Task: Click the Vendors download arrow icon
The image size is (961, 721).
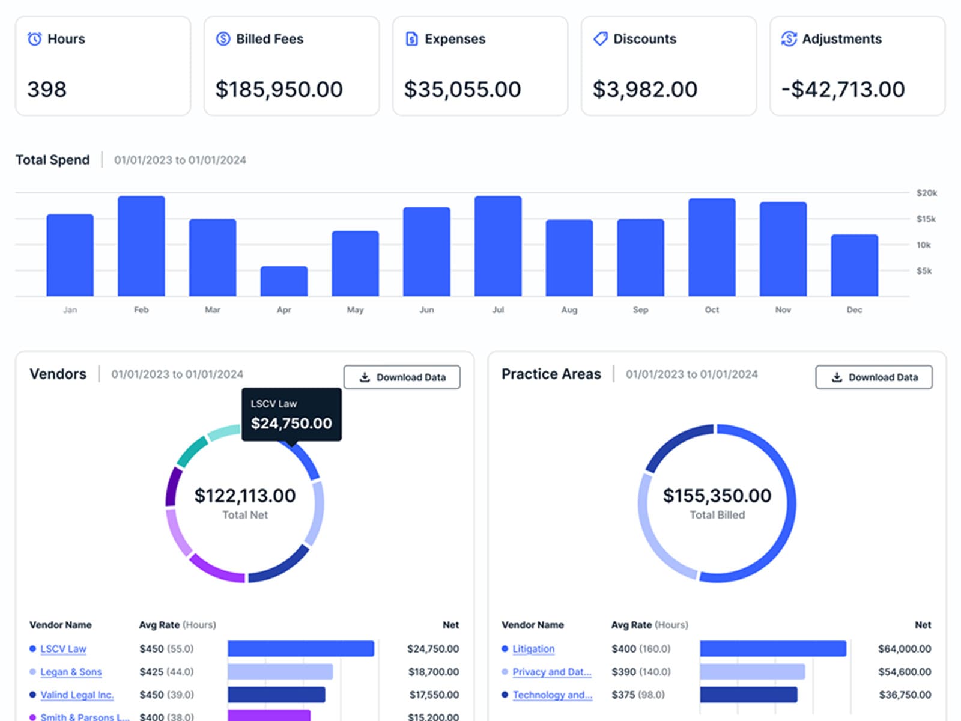Action: click(365, 377)
